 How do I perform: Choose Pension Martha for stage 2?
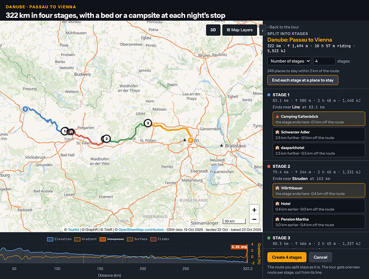[319, 222]
